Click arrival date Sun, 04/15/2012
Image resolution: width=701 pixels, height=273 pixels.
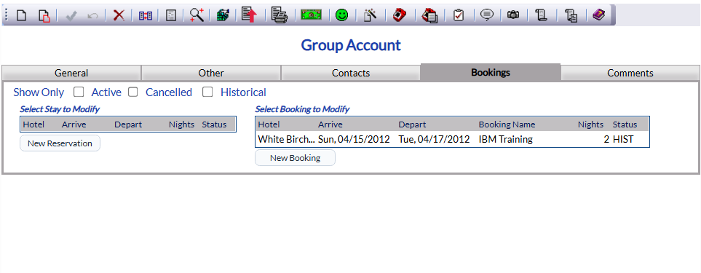(354, 139)
